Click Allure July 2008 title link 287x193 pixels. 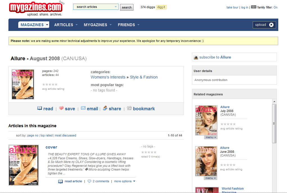pos(225,107)
